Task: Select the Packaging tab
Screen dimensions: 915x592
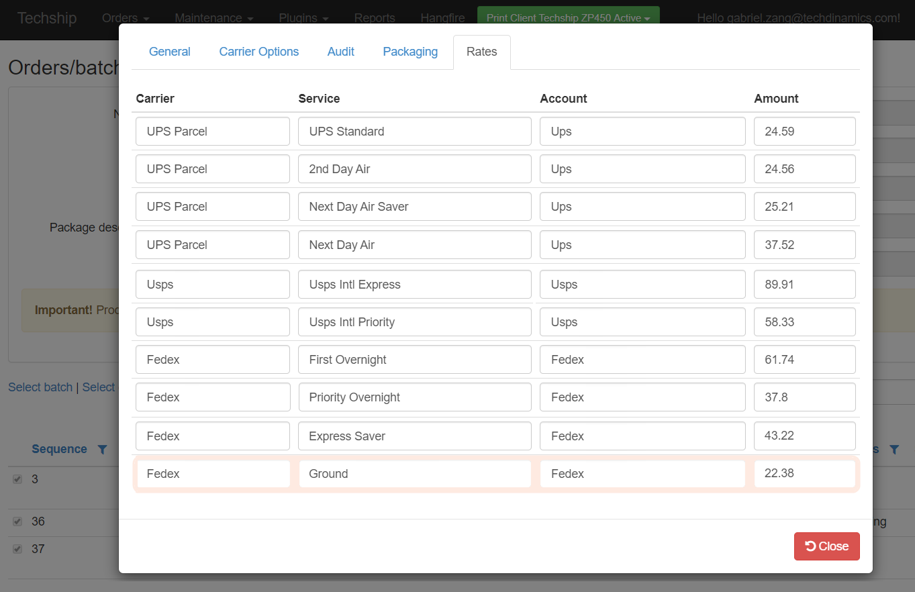Action: 410,52
